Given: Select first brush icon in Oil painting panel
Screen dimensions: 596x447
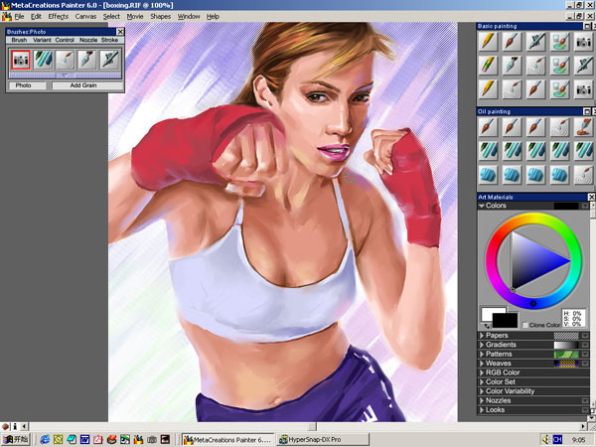Looking at the screenshot, I should pyautogui.click(x=488, y=127).
